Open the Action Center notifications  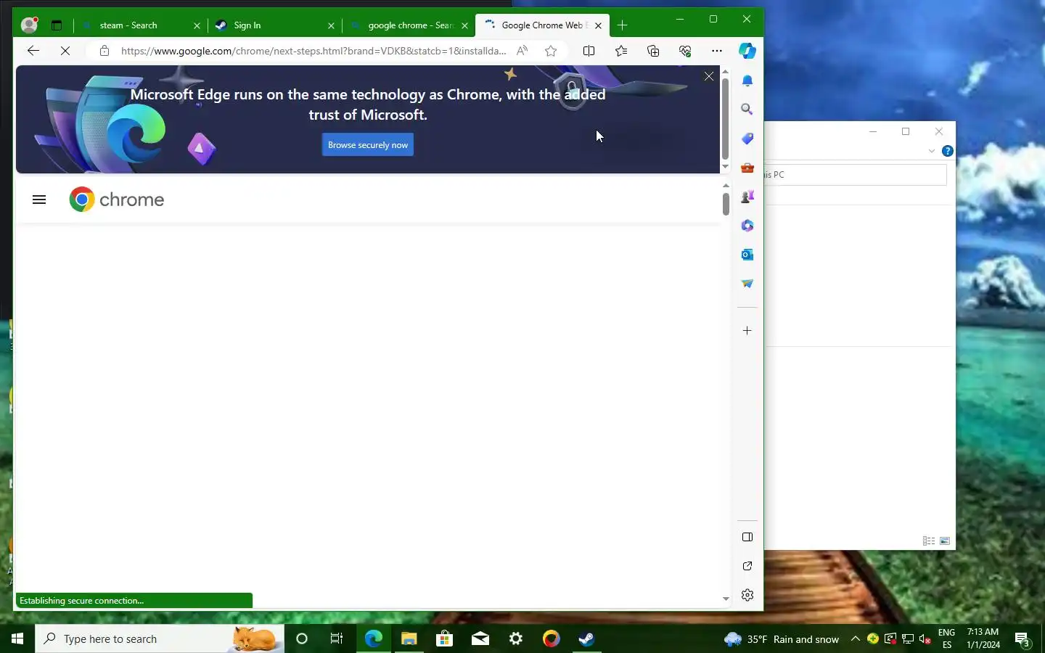(x=1023, y=639)
